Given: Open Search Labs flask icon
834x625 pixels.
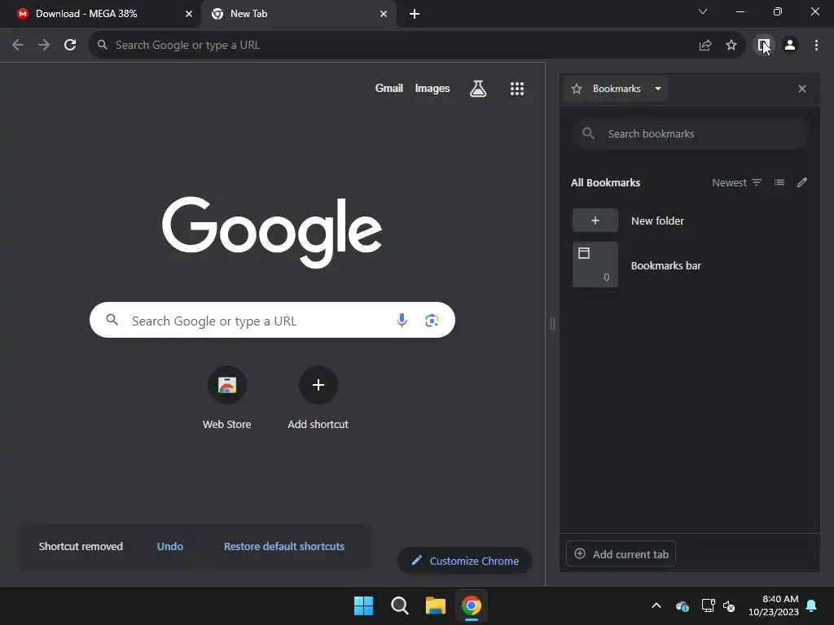Looking at the screenshot, I should click(x=478, y=88).
